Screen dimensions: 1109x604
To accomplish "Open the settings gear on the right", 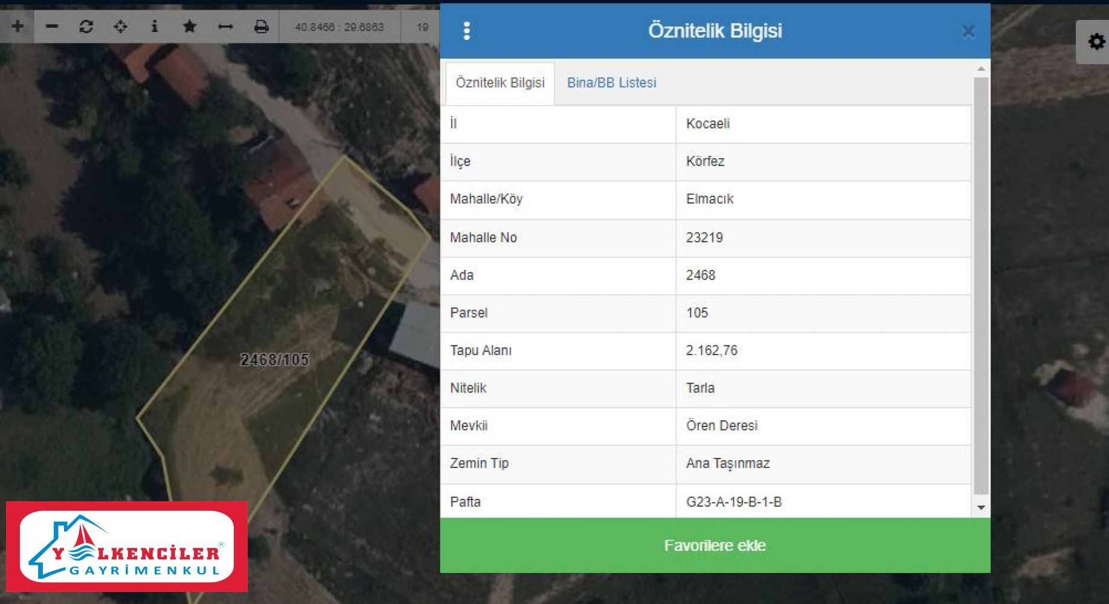I will point(1096,42).
